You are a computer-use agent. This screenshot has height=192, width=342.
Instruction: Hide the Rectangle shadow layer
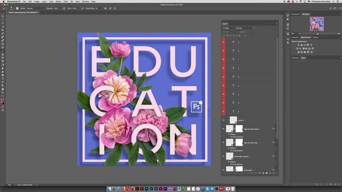click(223, 156)
